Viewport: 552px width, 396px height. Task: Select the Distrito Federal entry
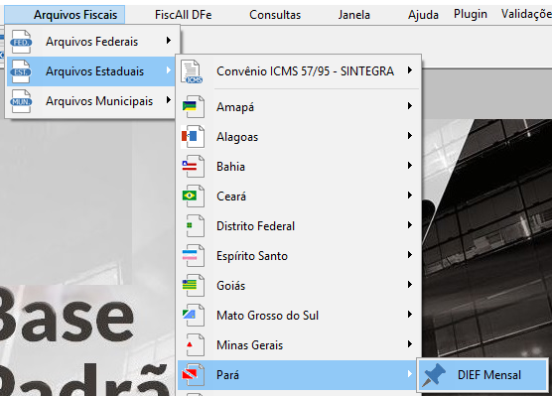coord(299,225)
